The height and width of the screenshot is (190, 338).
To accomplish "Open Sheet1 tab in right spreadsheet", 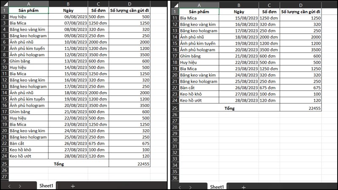I will 217,187.
